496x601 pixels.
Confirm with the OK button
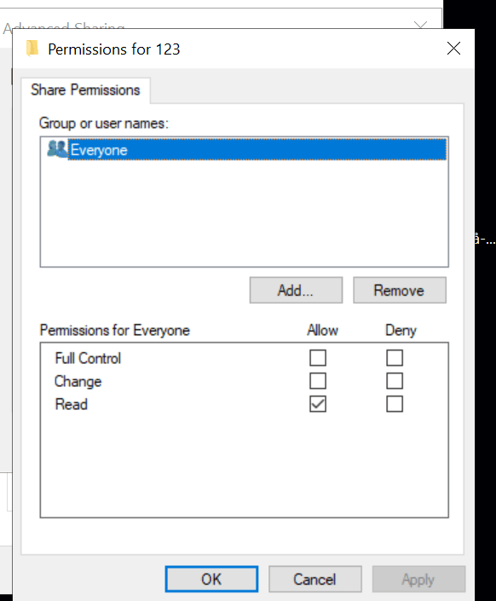pos(211,579)
